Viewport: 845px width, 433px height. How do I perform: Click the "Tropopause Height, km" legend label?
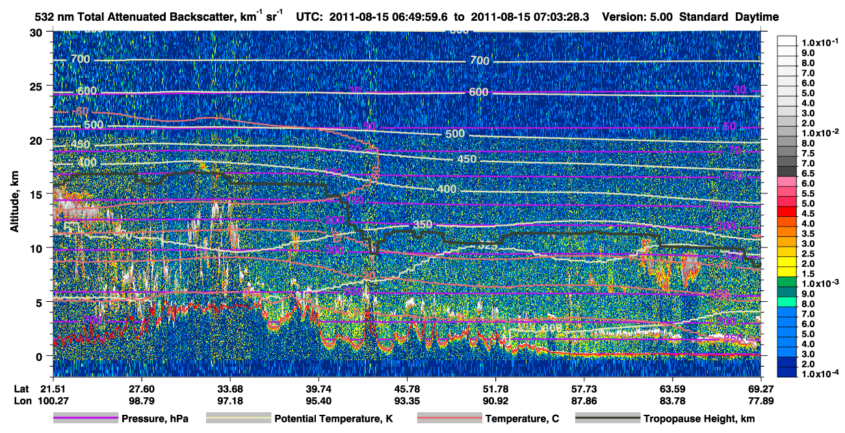(x=699, y=419)
